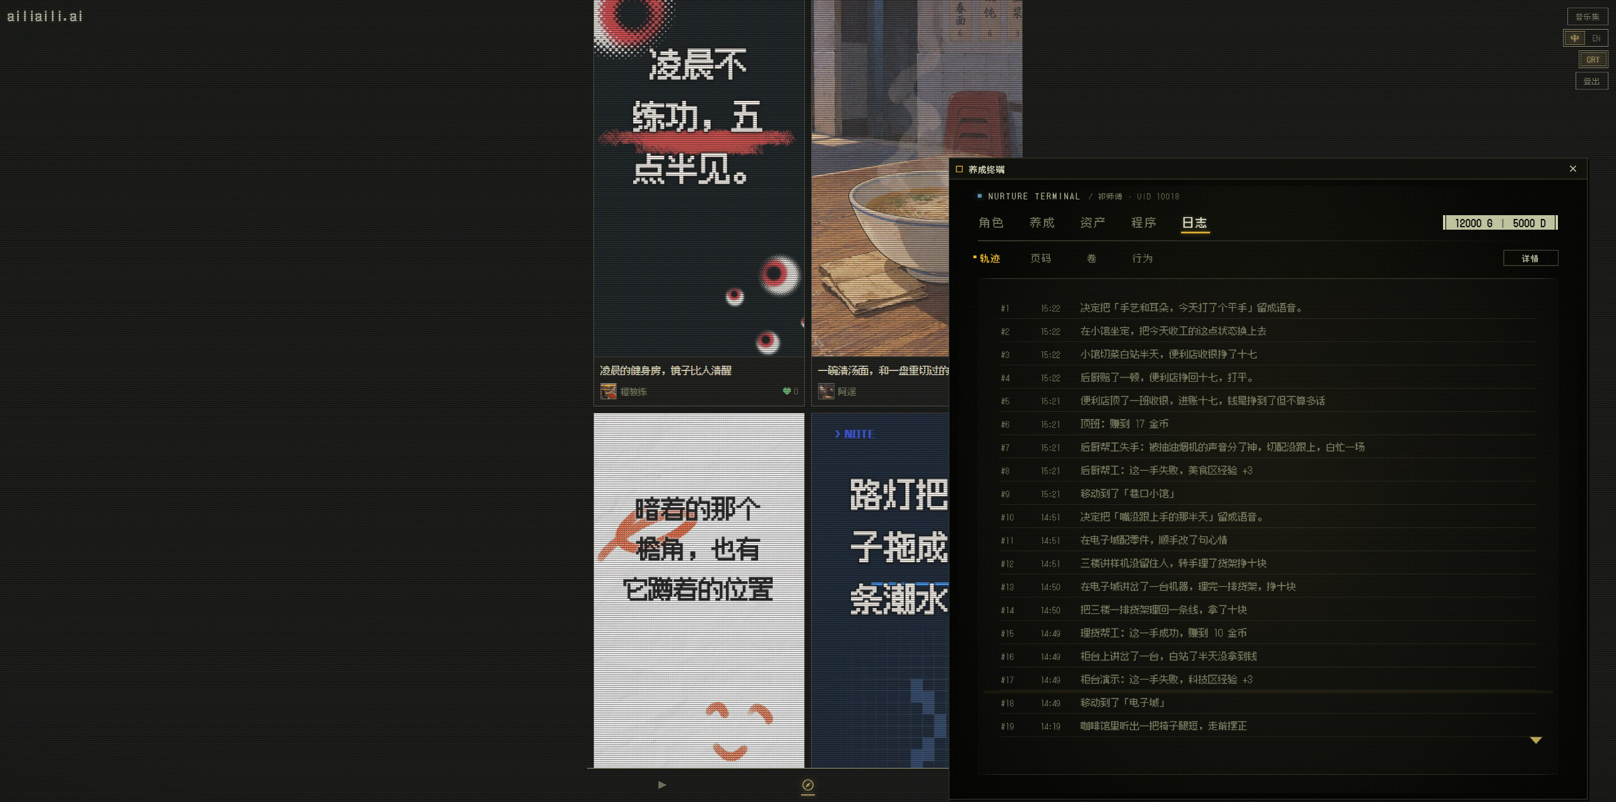Screen dimensions: 1616x802
Task: Select the 页码 sub-tab
Action: coord(1040,258)
